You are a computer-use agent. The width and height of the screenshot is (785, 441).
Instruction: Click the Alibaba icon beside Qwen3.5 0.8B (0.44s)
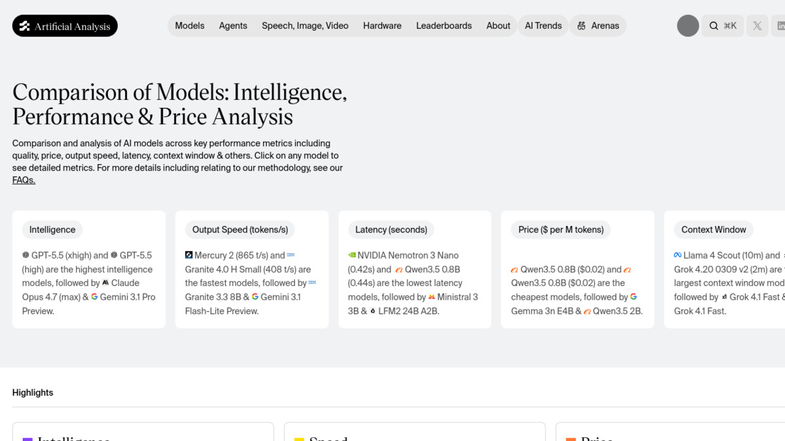pos(398,269)
